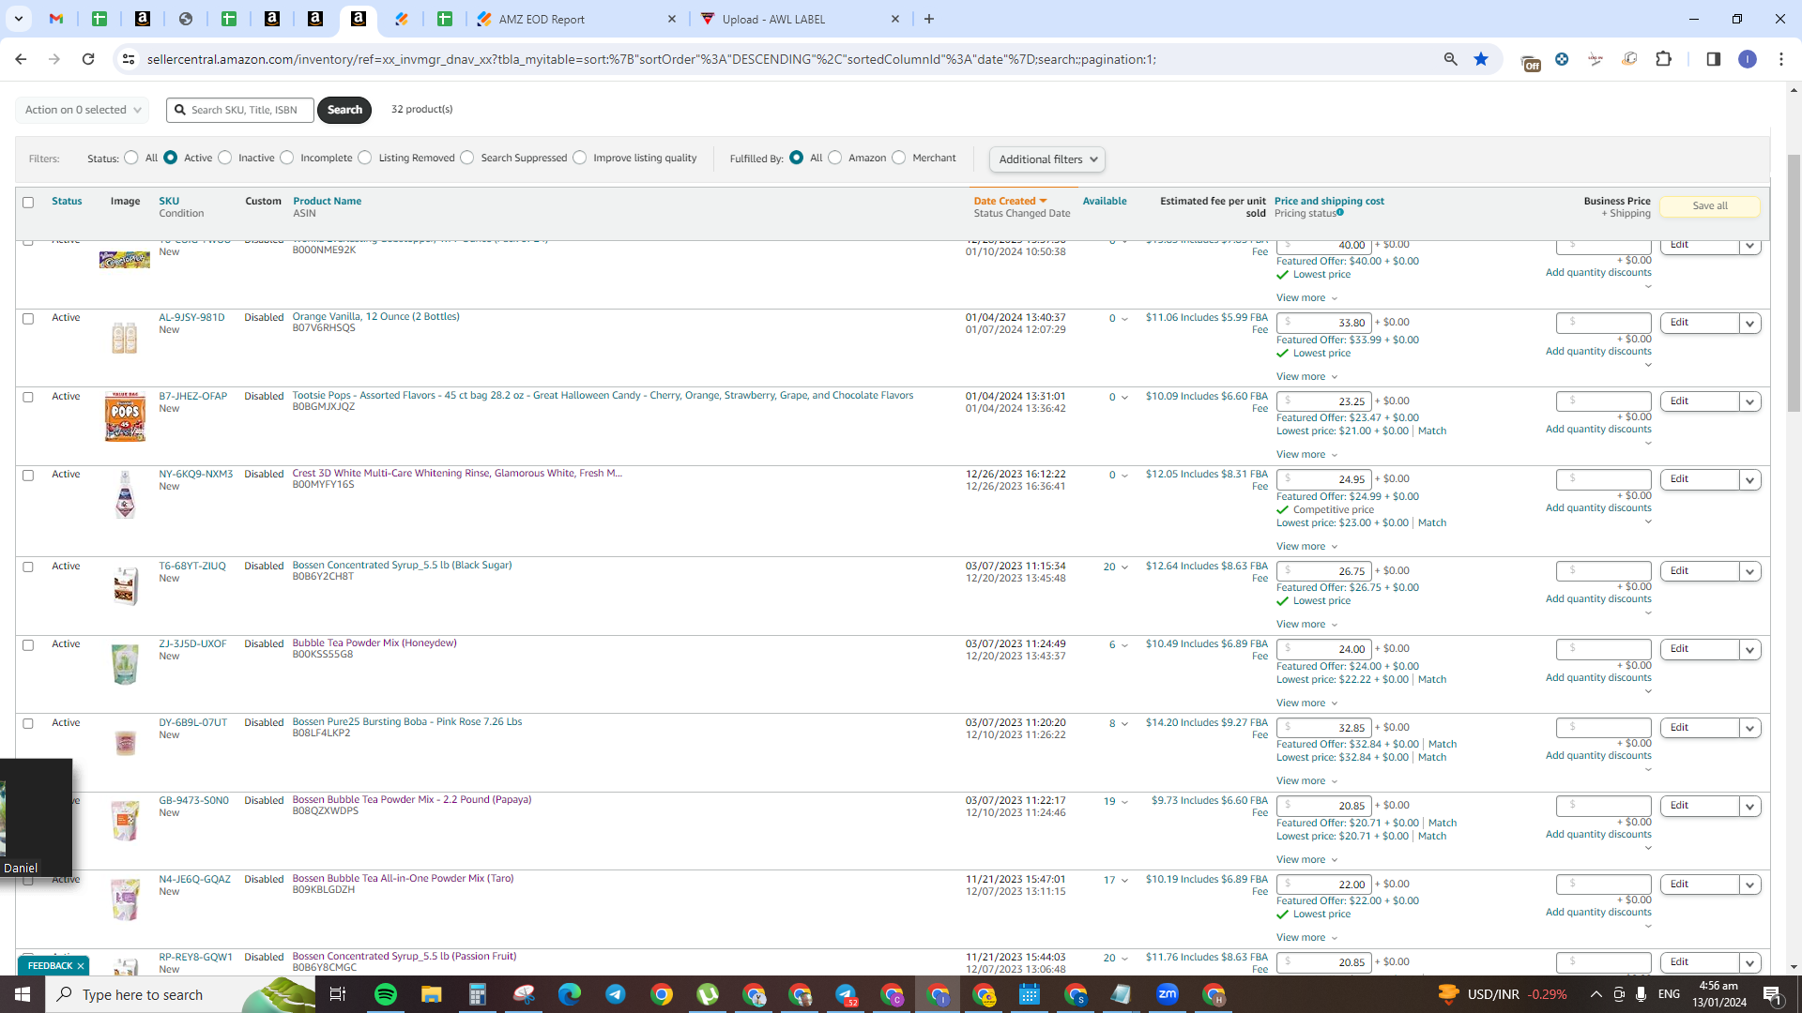Open the Chrome extensions puzzle icon
Image resolution: width=1802 pixels, height=1013 pixels.
[x=1664, y=59]
